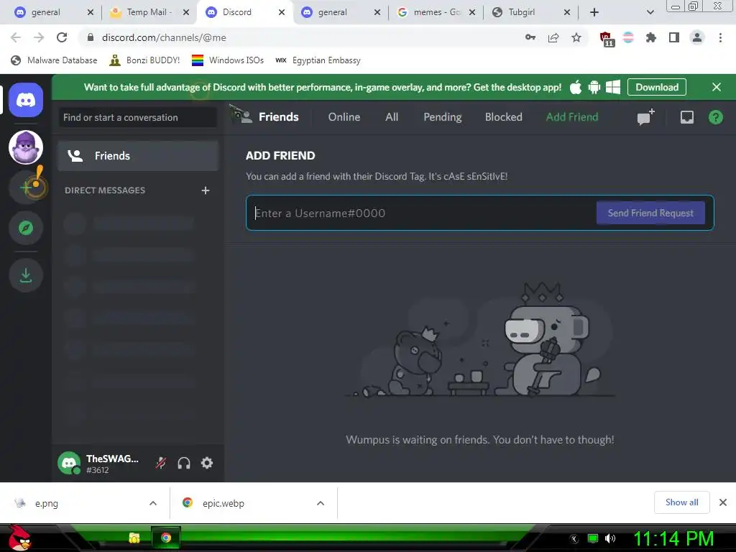Open the red shield extension with badge 11
This screenshot has height=552, width=736.
(606, 39)
